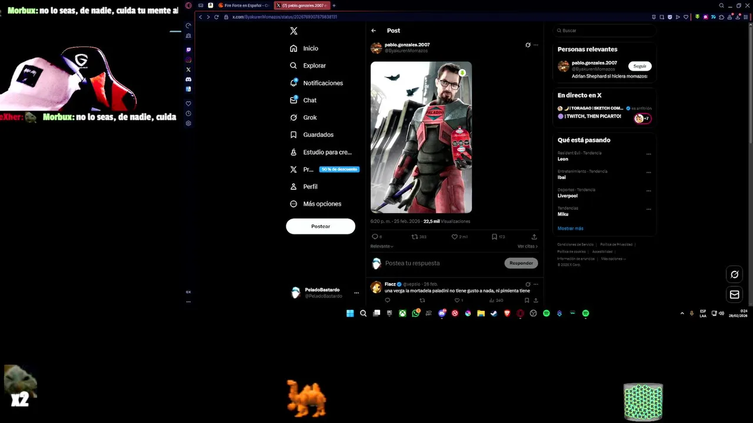Image resolution: width=753 pixels, height=423 pixels.
Task: Open three-dot menu on Flacz reply
Action: point(535,284)
